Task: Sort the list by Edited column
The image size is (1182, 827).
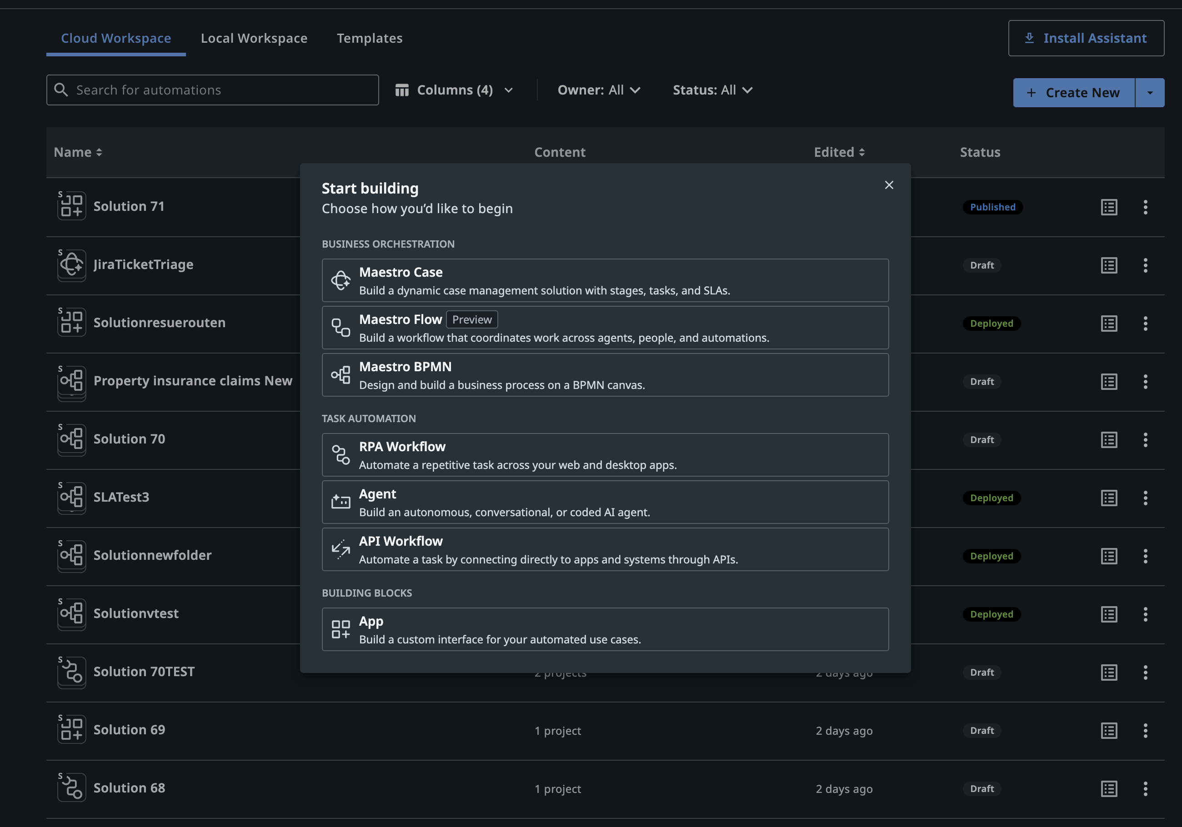Action: click(840, 152)
